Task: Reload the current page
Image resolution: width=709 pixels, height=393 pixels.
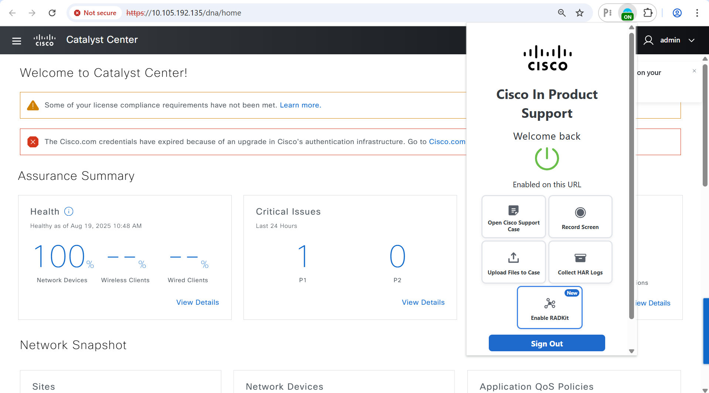Action: [x=52, y=13]
